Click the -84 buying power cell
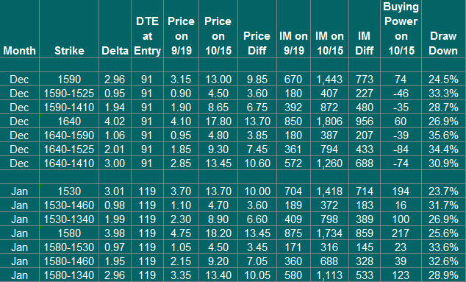 [x=401, y=149]
